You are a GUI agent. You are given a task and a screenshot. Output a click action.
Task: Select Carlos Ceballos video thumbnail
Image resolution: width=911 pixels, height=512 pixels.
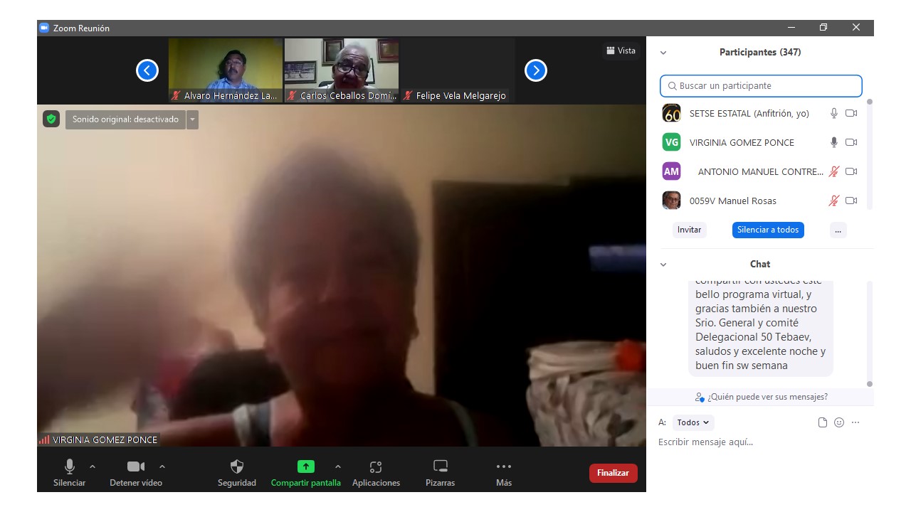tap(342, 70)
